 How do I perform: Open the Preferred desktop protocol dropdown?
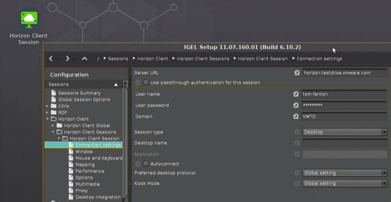345,173
